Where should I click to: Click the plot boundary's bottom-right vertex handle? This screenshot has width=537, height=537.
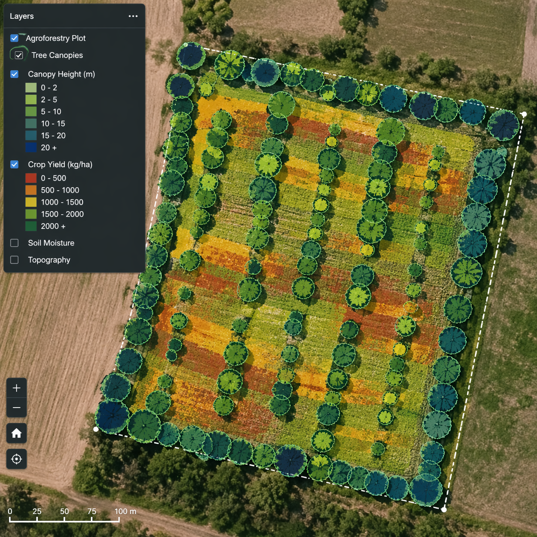[x=444, y=509]
